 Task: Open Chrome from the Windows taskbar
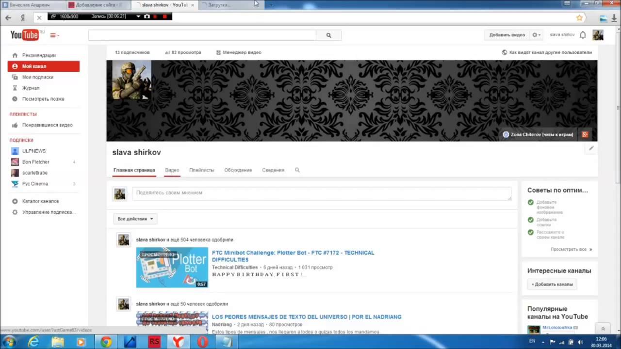point(106,342)
